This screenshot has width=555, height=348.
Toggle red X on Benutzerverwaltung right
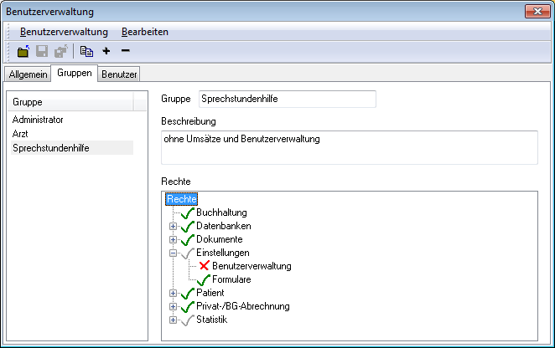[191, 266]
